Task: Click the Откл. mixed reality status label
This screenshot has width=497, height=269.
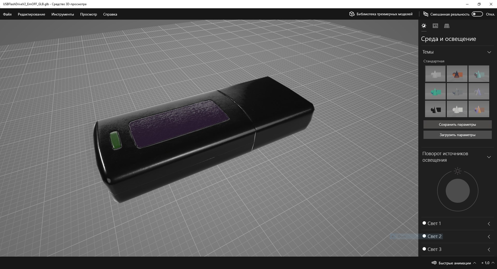Action: click(x=490, y=14)
